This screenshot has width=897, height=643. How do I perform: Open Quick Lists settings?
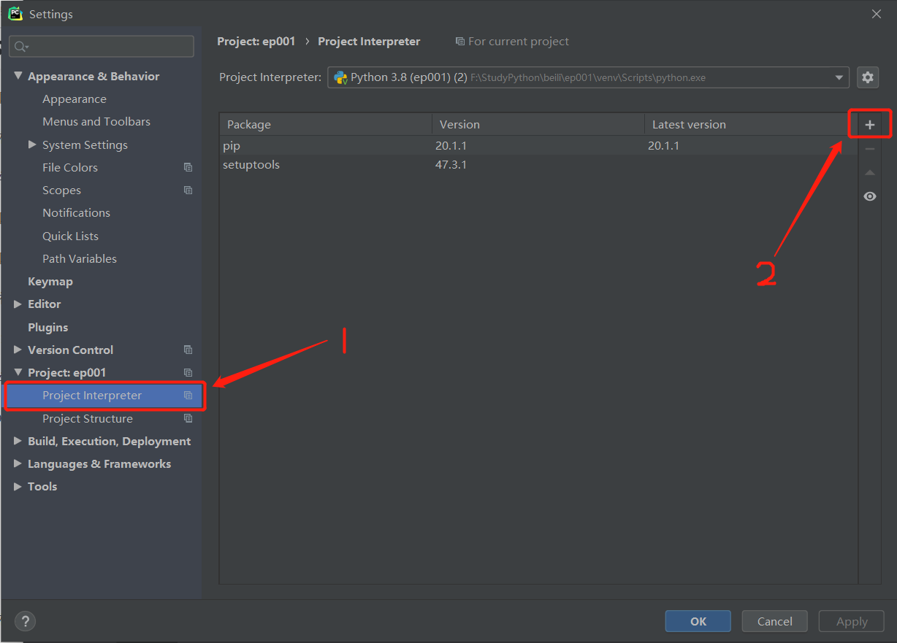coord(70,236)
